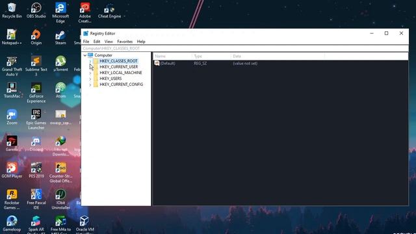Click the Free Pascal IDE icon
The height and width of the screenshot is (234, 416).
point(36,200)
